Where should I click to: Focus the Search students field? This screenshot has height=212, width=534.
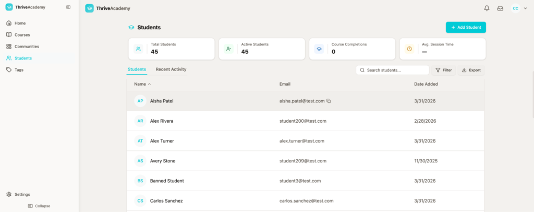[392, 70]
